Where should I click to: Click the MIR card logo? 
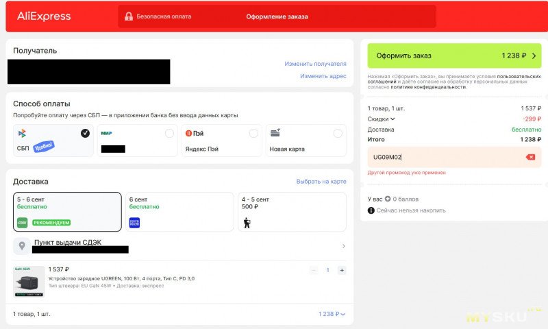point(106,133)
